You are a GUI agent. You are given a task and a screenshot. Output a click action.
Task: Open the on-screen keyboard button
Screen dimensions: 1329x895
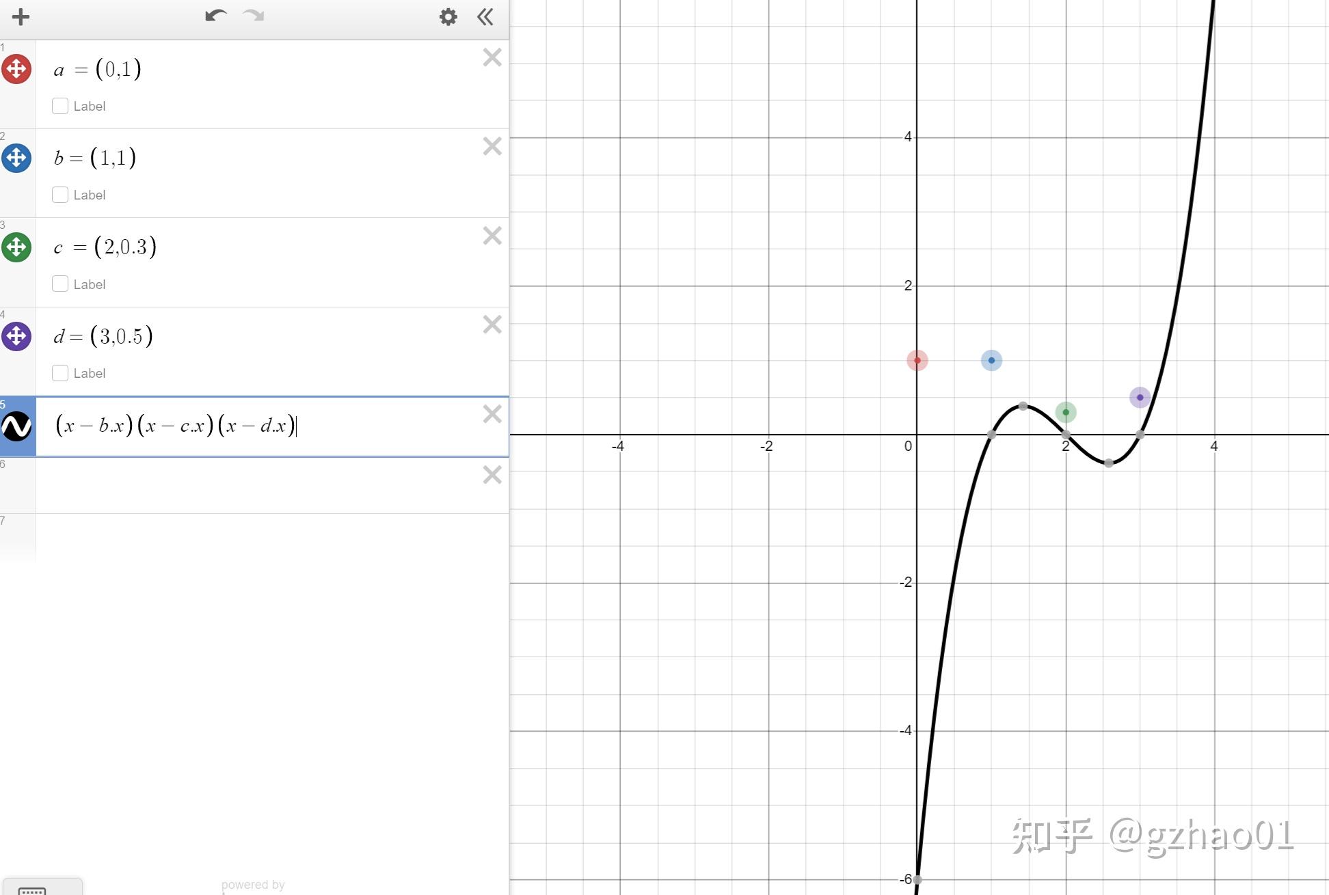tap(42, 887)
